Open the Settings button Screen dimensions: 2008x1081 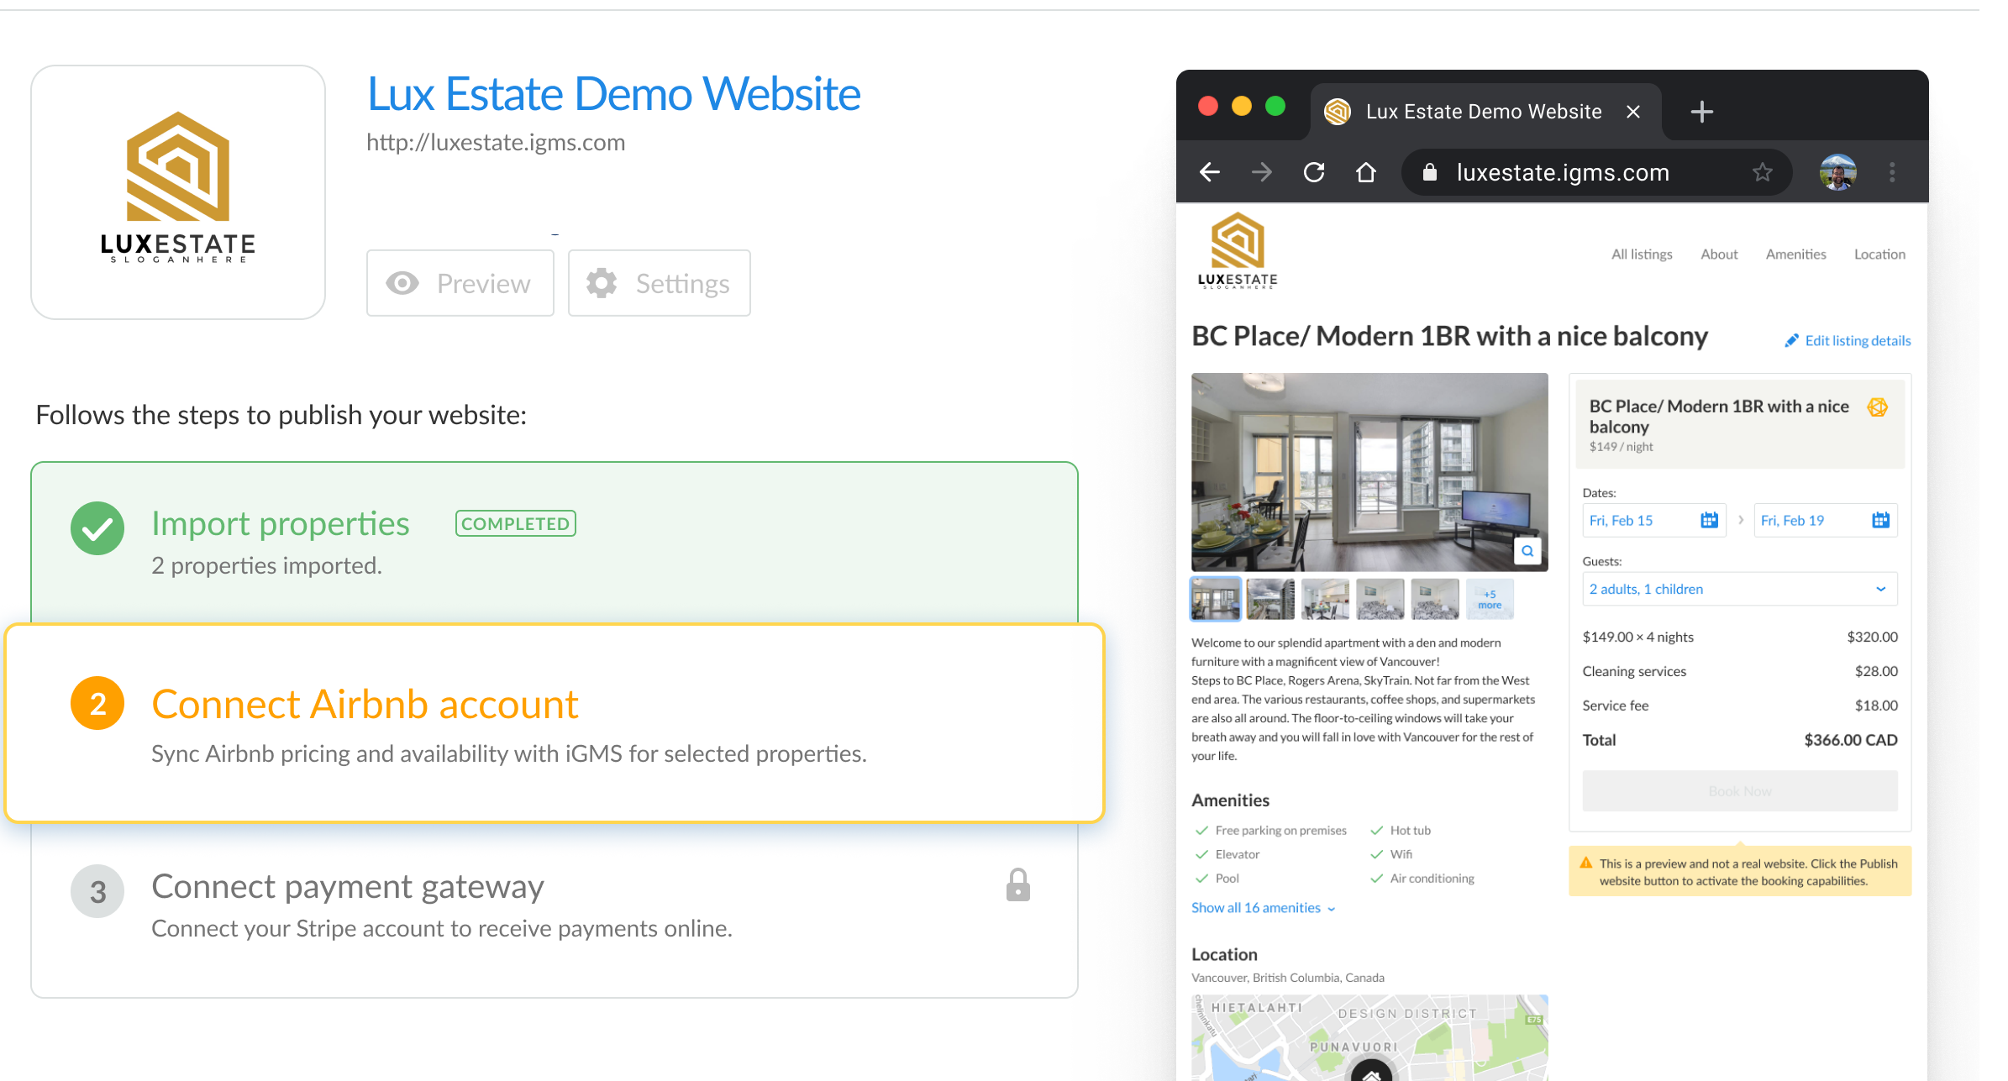point(660,283)
